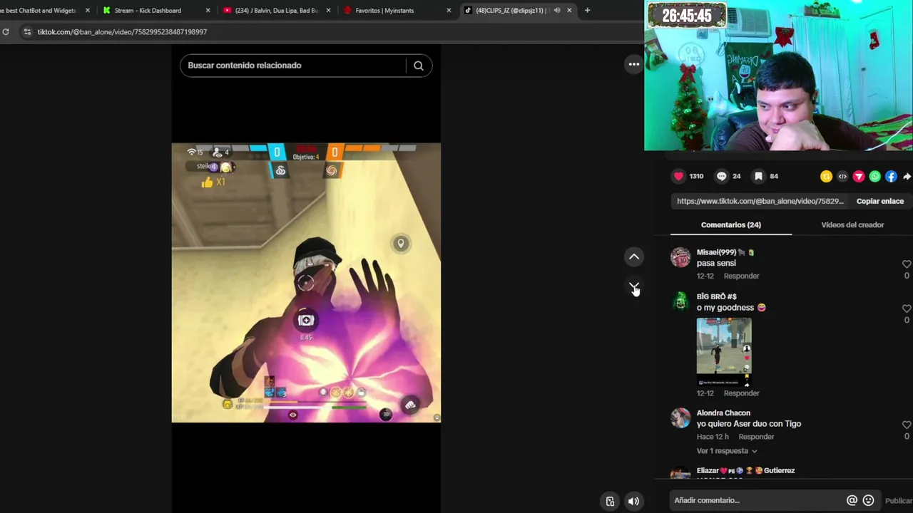913x513 pixels.
Task: Mute the TikTok tab audio icon
Action: [556, 10]
